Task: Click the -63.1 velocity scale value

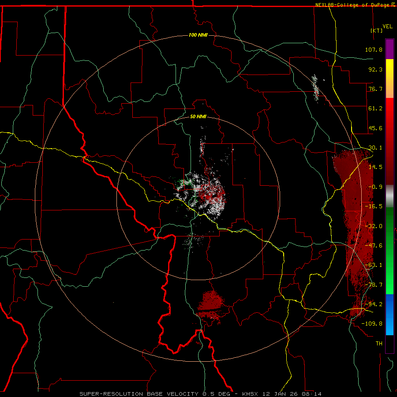Action: [x=374, y=265]
